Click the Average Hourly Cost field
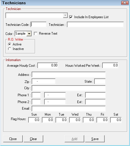Image resolution: width=130 pixels, height=146 pixels. click(x=48, y=65)
